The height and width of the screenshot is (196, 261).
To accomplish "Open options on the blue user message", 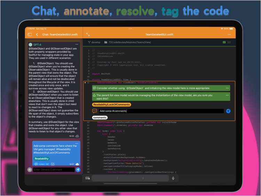I will coord(77,143).
